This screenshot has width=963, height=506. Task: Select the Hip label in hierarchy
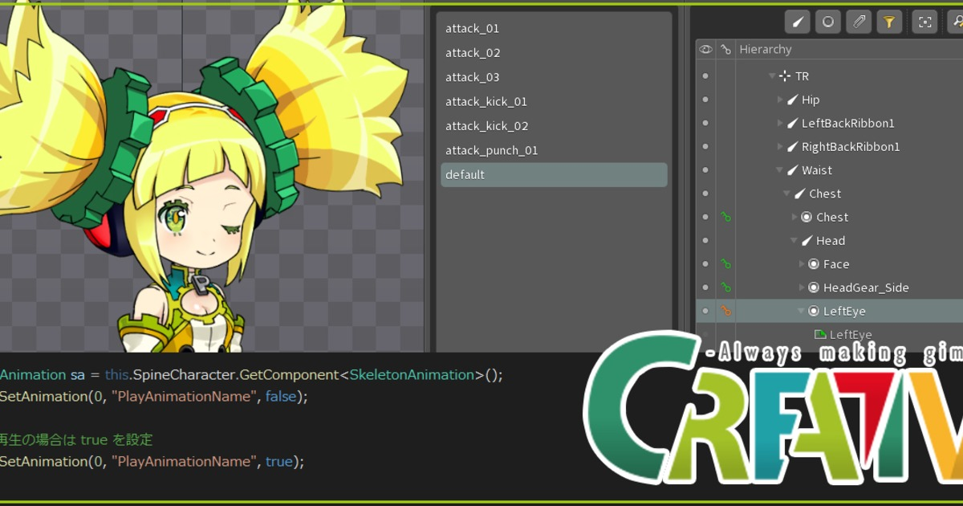(811, 100)
